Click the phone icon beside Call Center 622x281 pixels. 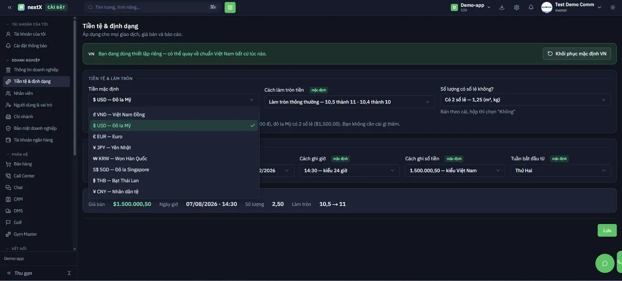click(8, 176)
